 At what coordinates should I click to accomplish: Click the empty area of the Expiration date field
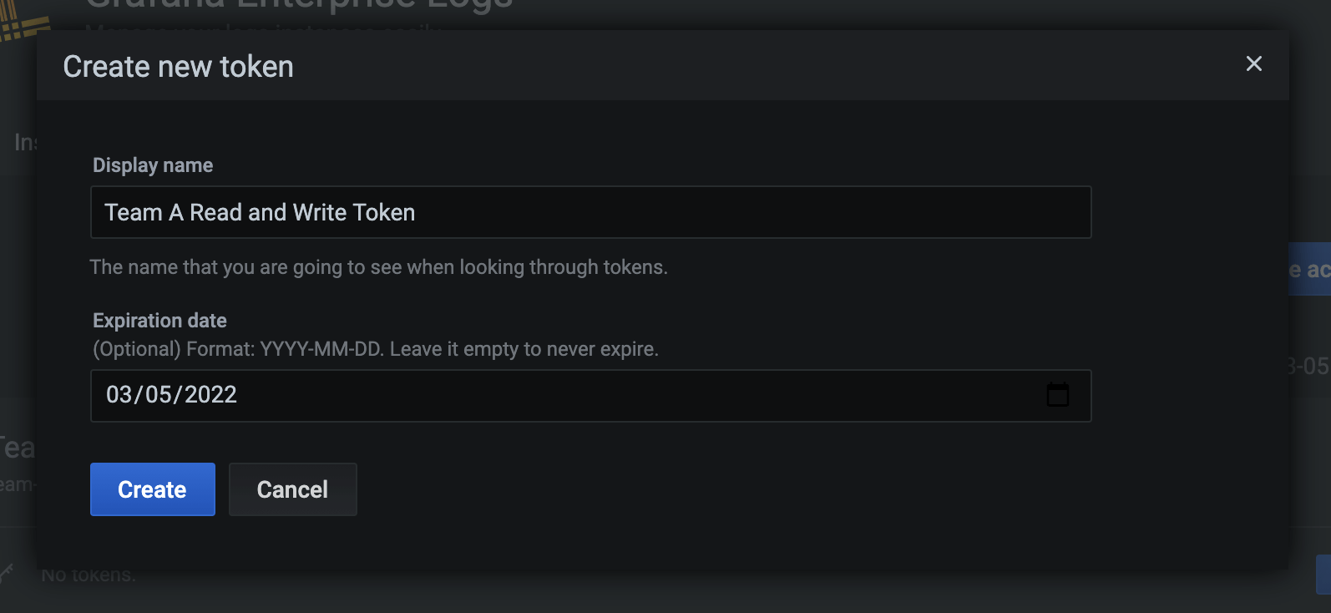coord(635,395)
